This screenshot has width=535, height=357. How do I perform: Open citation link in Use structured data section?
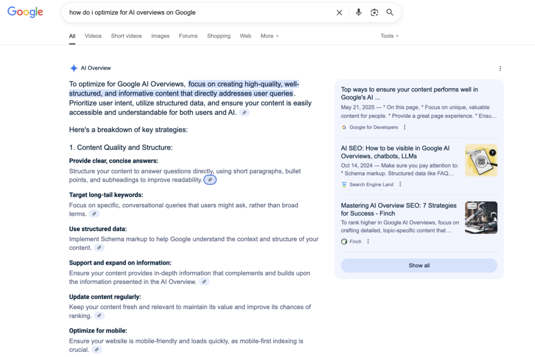[99, 247]
